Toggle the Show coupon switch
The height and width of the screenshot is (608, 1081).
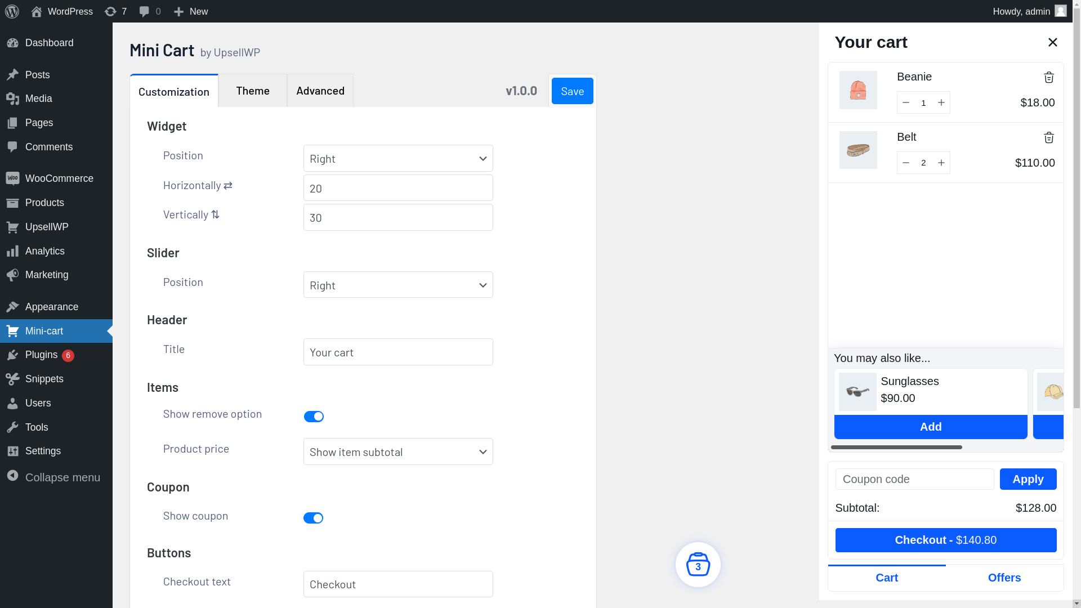click(314, 518)
